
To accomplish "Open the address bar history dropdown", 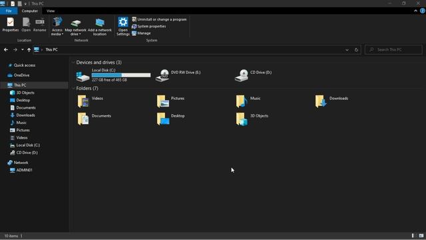I will click(x=347, y=50).
